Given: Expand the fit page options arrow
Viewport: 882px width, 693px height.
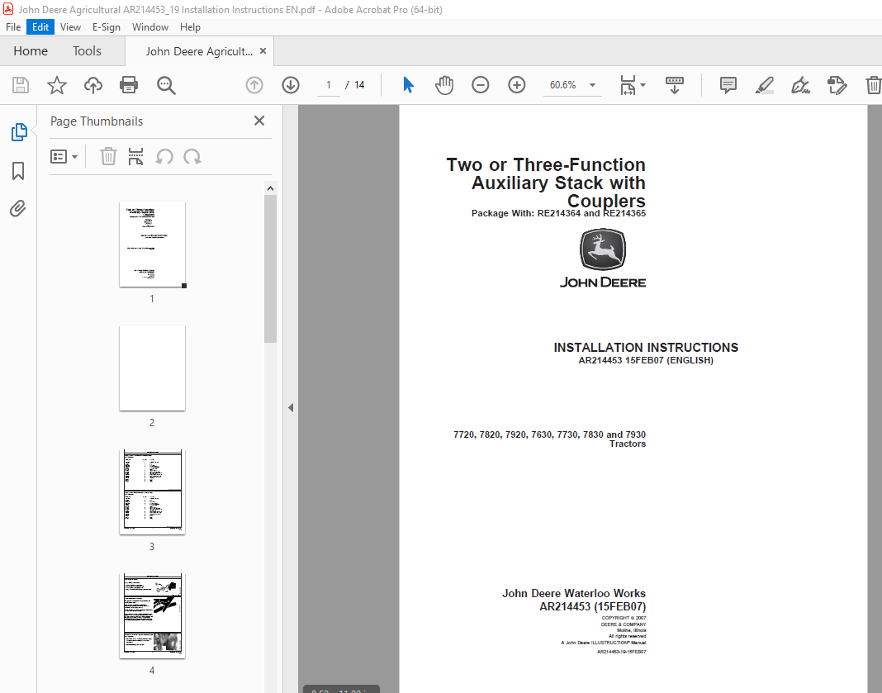Looking at the screenshot, I should coord(643,85).
